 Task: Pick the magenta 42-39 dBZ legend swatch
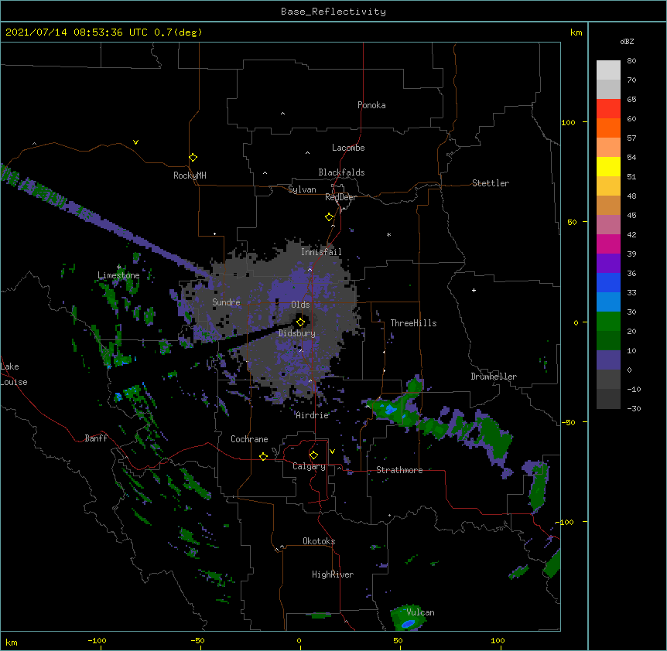click(x=608, y=244)
